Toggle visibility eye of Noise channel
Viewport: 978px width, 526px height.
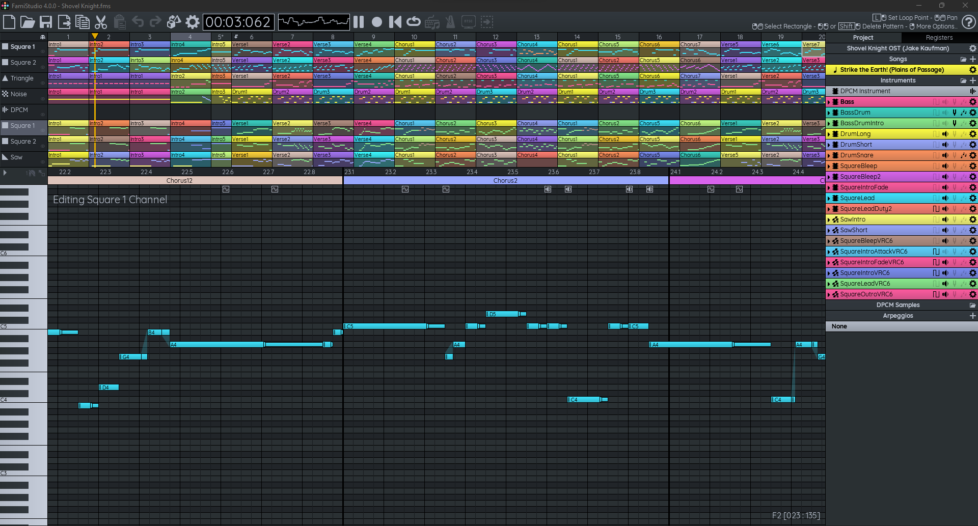[43, 98]
